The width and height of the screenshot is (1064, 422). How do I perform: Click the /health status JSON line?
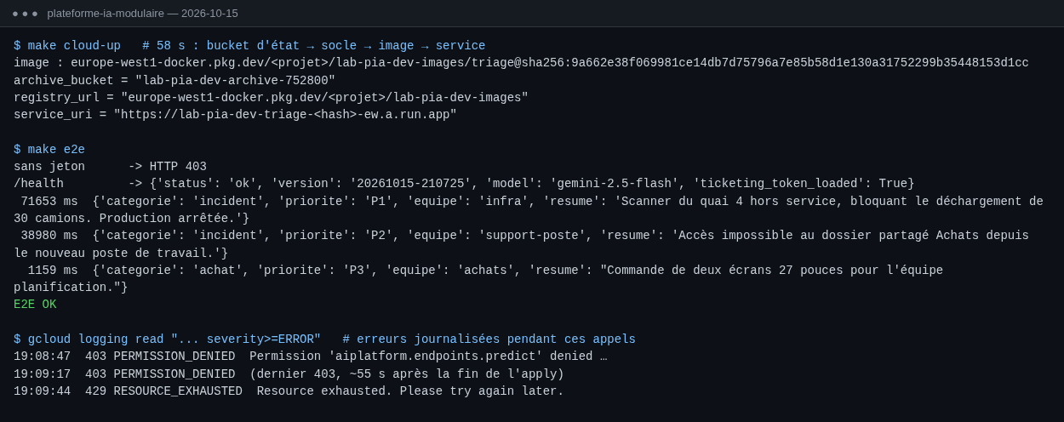[x=464, y=184]
